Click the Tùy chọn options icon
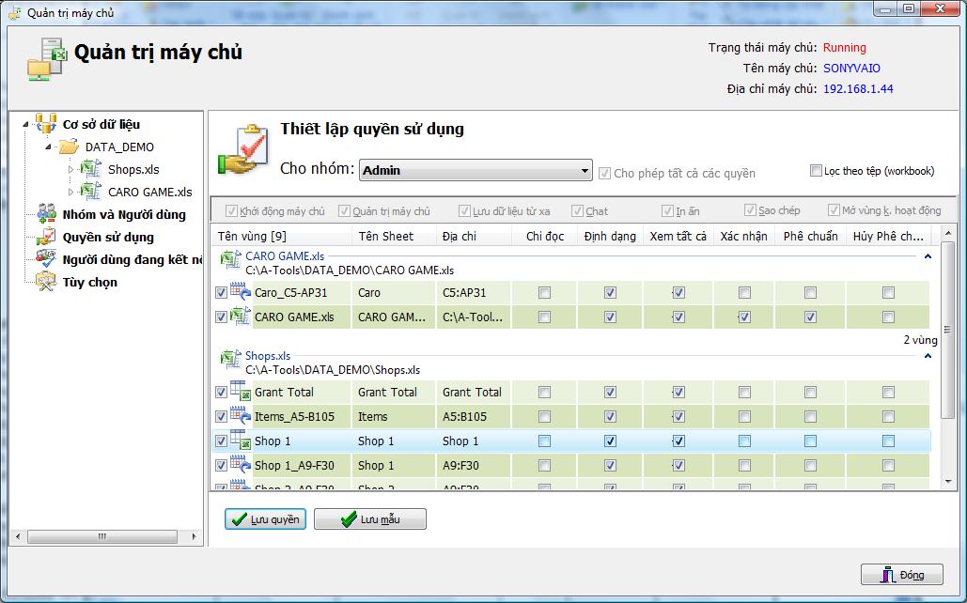This screenshot has width=967, height=603. [x=46, y=282]
